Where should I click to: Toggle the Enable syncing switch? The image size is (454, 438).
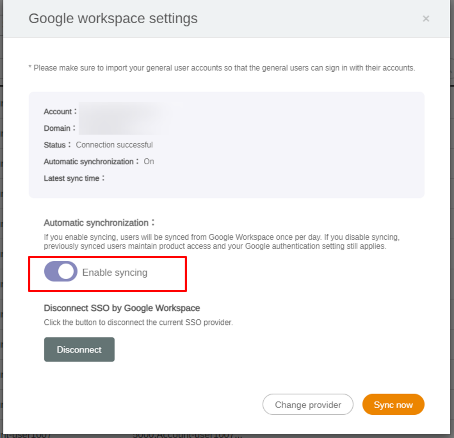(x=60, y=271)
